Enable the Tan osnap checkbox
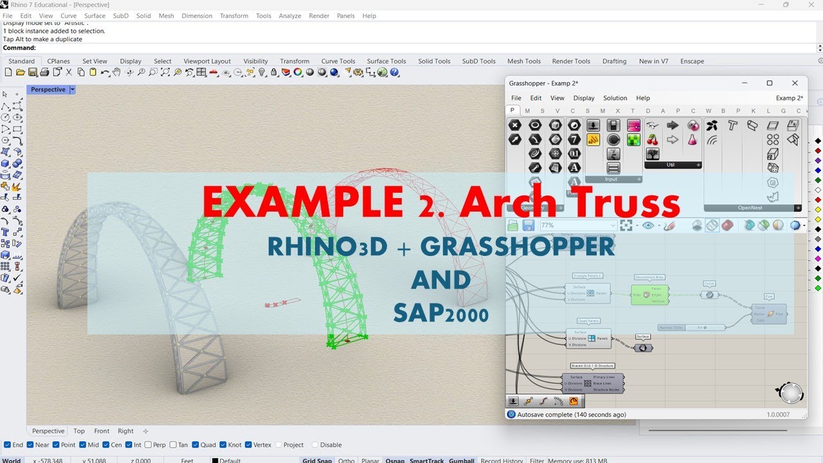This screenshot has height=463, width=823. 173,444
